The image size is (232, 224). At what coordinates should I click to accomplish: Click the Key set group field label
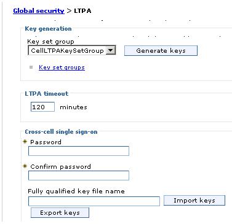point(50,42)
